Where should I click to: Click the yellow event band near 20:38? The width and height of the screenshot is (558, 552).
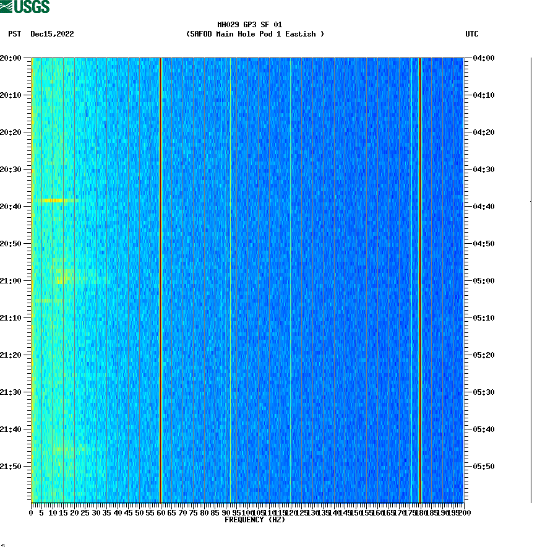tap(56, 201)
